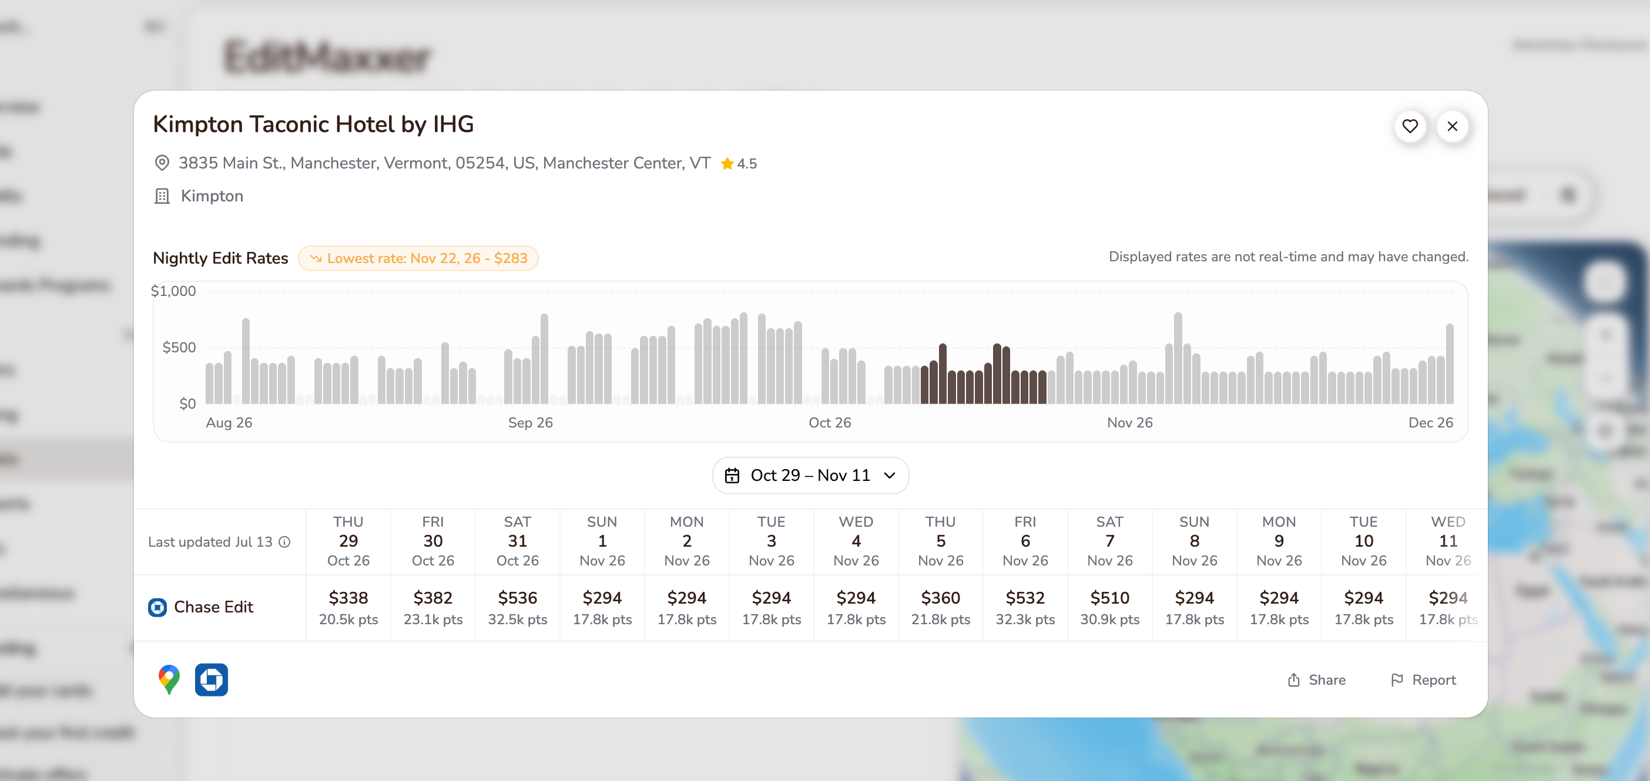Click the Aug 26 label on chart axis
The image size is (1650, 781).
(229, 423)
